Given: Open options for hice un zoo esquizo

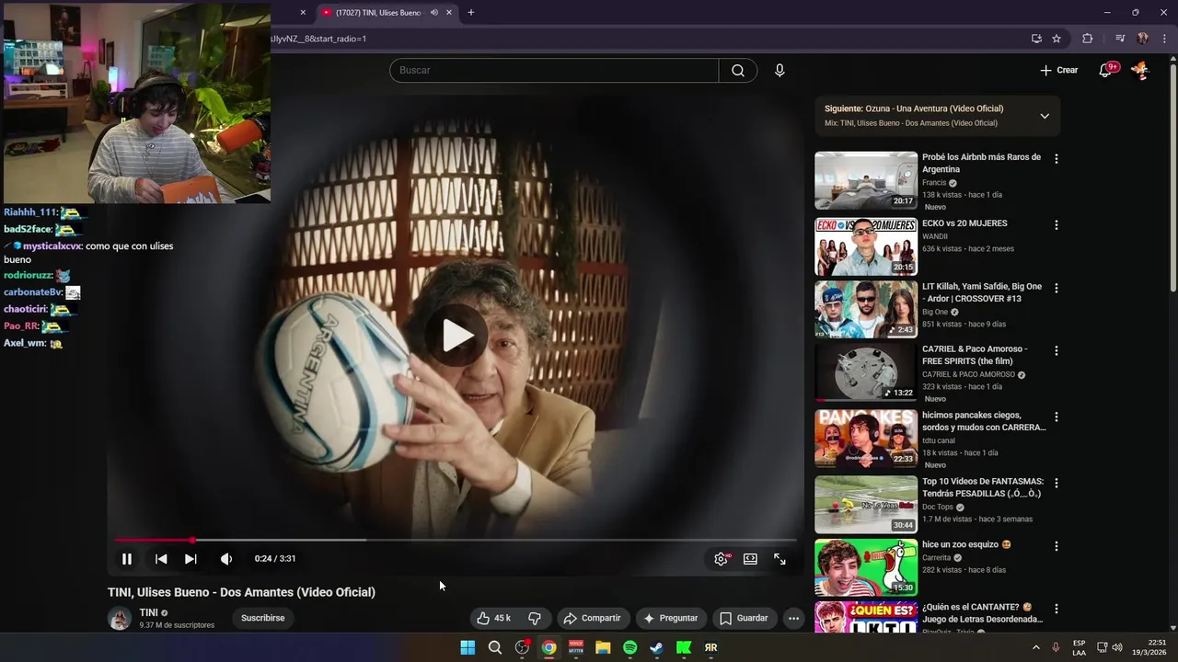Looking at the screenshot, I should 1057,545.
